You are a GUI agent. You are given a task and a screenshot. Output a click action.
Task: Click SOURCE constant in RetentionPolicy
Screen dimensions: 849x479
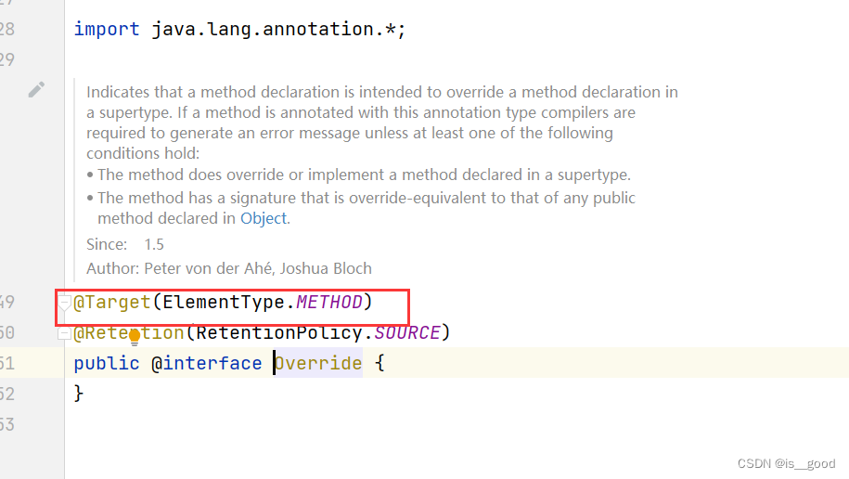tap(407, 332)
